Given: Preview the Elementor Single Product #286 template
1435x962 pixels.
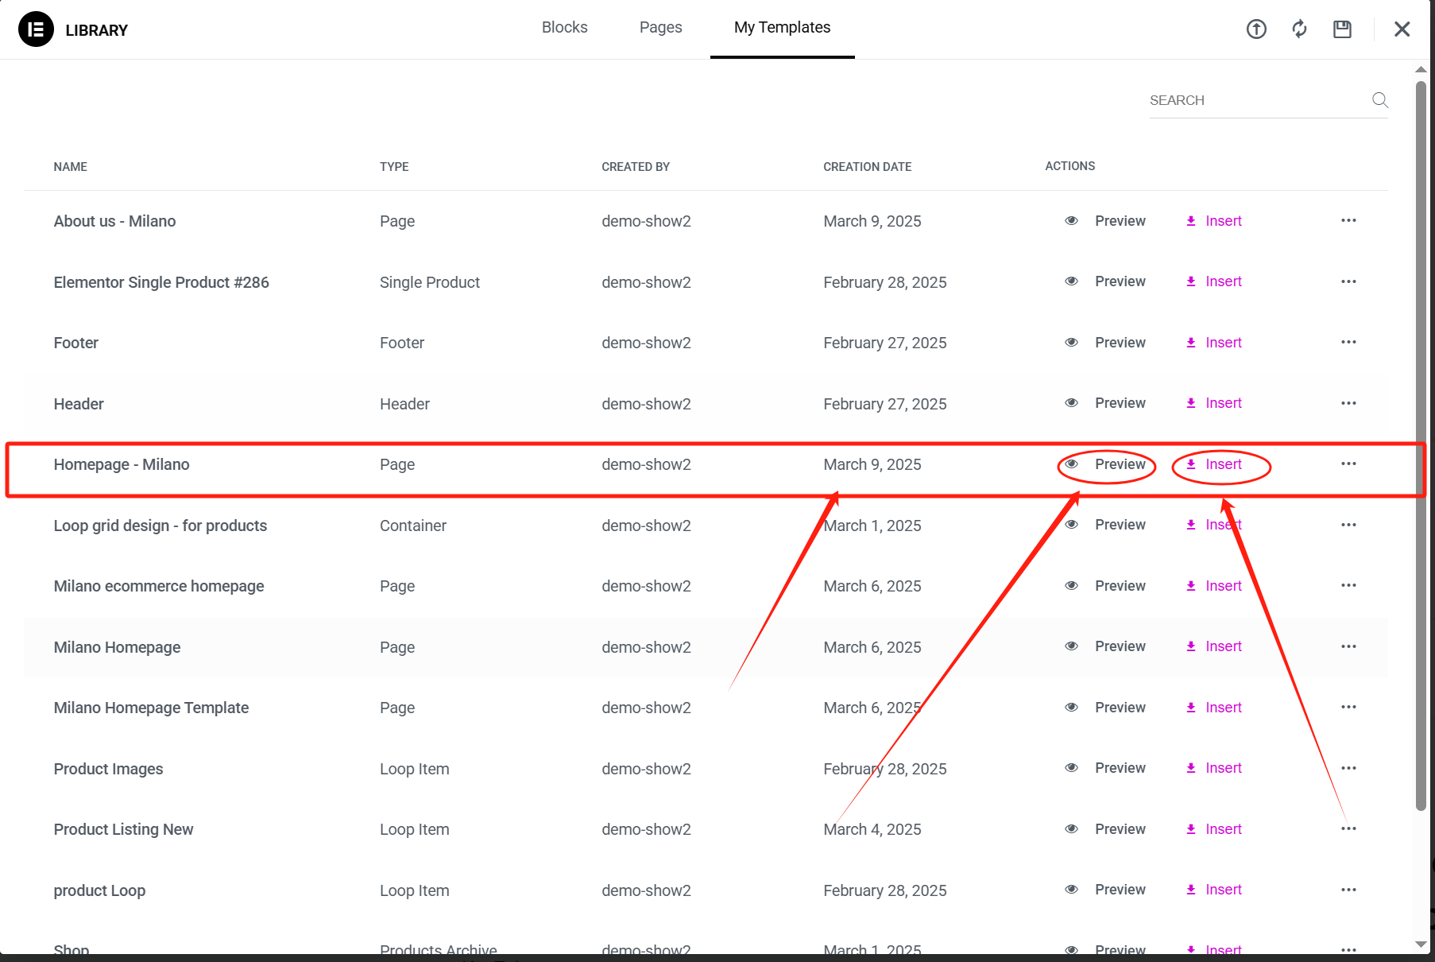Looking at the screenshot, I should 1119,281.
